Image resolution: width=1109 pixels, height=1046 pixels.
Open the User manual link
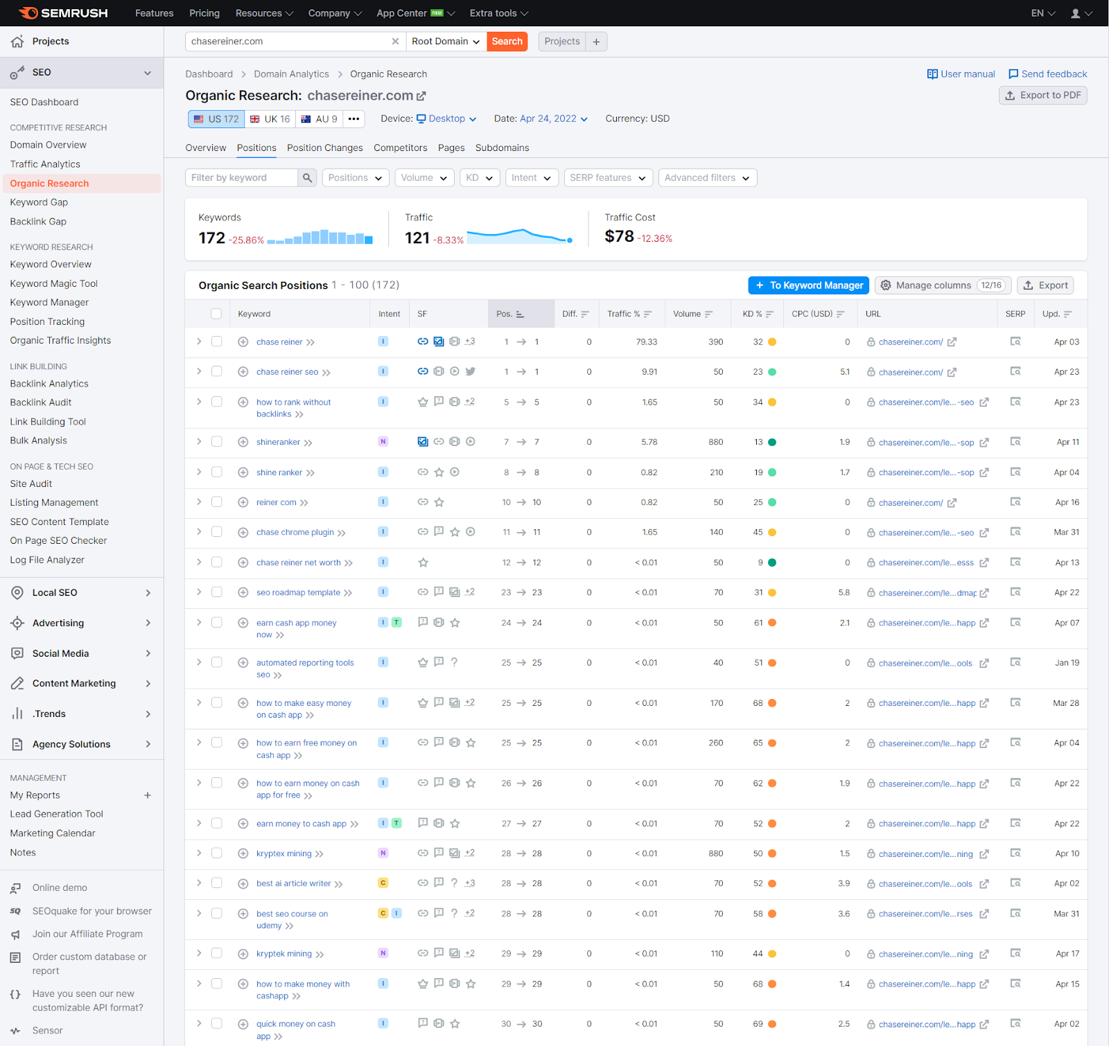(x=961, y=74)
